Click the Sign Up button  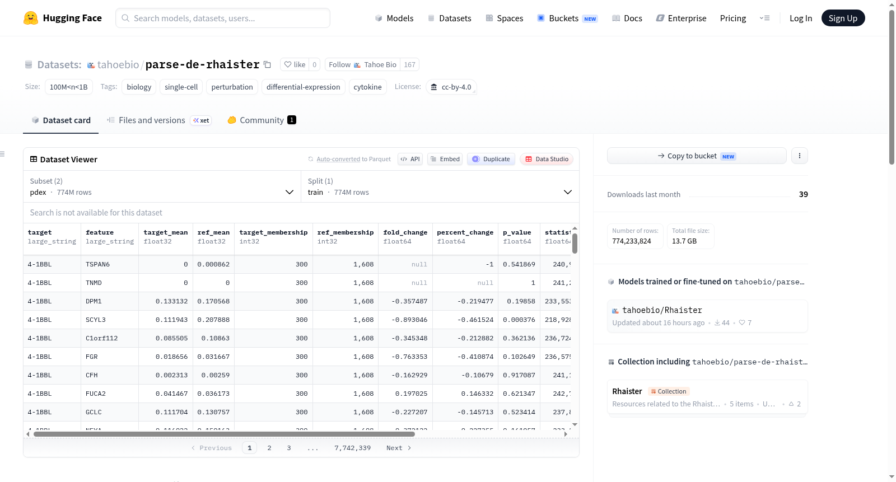[843, 18]
